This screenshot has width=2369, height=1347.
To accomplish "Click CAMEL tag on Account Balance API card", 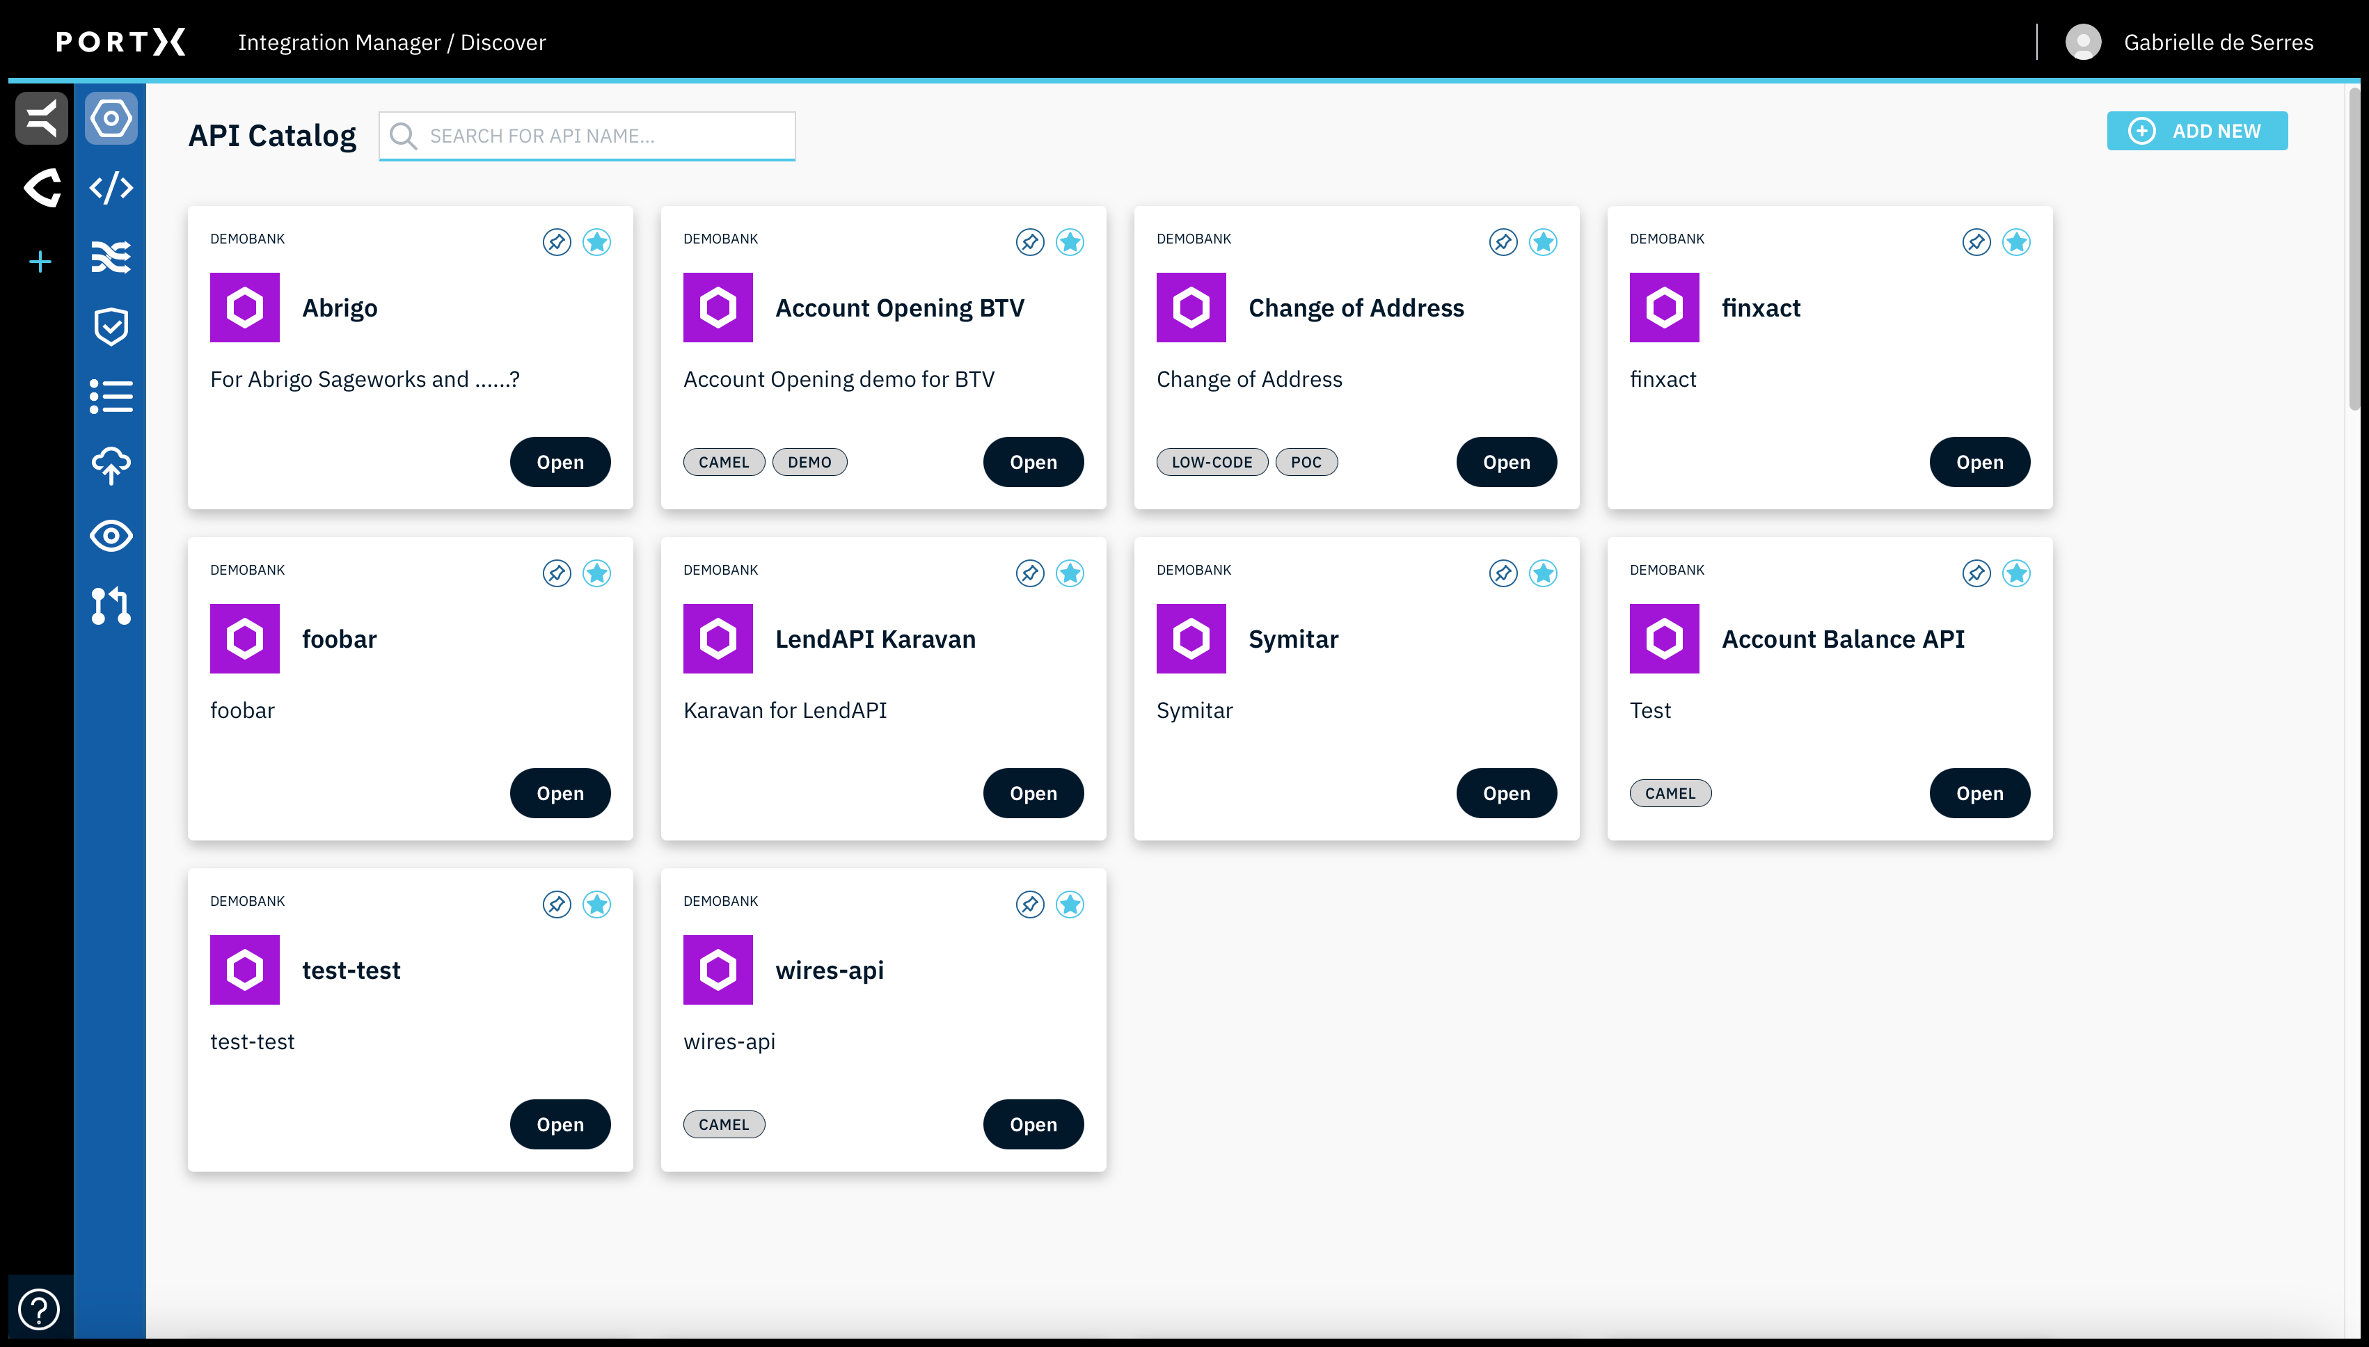I will (1670, 794).
